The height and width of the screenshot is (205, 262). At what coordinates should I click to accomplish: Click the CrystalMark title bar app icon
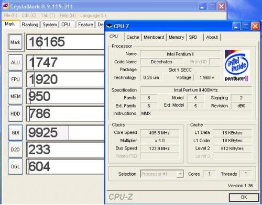tap(6, 6)
